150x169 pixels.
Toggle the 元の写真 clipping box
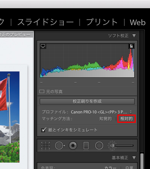42,92
